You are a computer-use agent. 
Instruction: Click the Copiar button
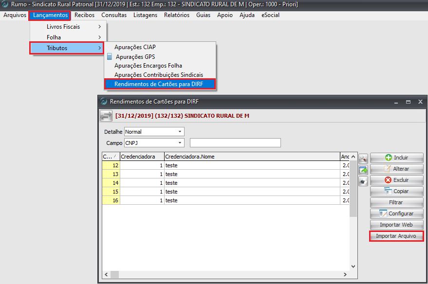(397, 191)
